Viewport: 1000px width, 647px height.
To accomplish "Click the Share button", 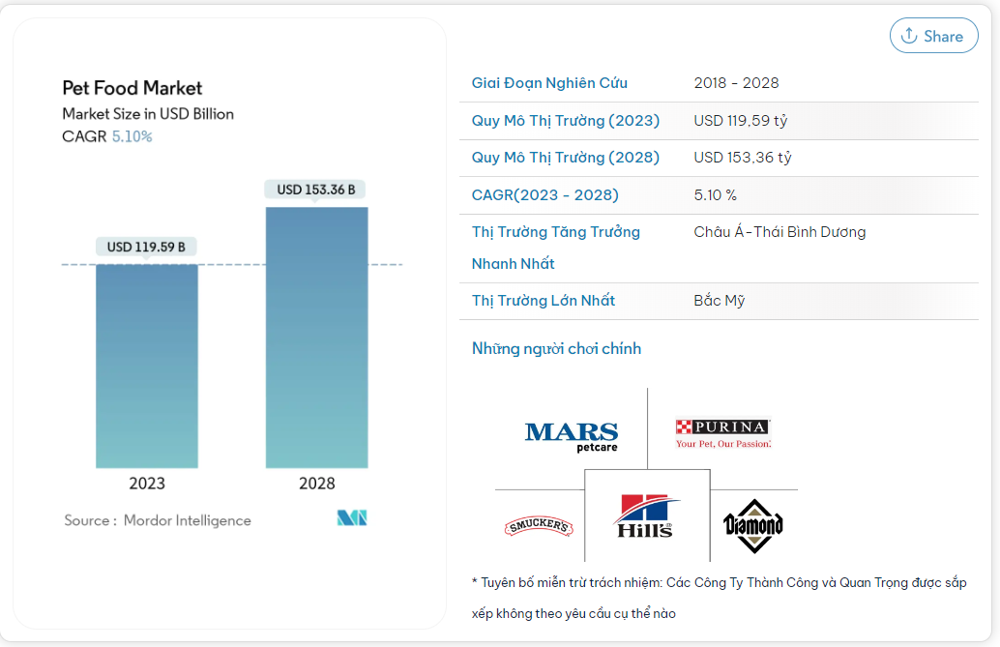I will pos(932,36).
